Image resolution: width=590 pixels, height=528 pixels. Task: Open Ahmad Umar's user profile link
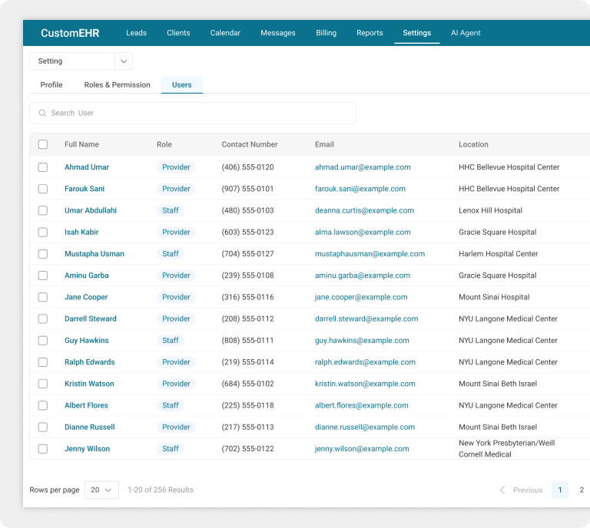tap(87, 167)
